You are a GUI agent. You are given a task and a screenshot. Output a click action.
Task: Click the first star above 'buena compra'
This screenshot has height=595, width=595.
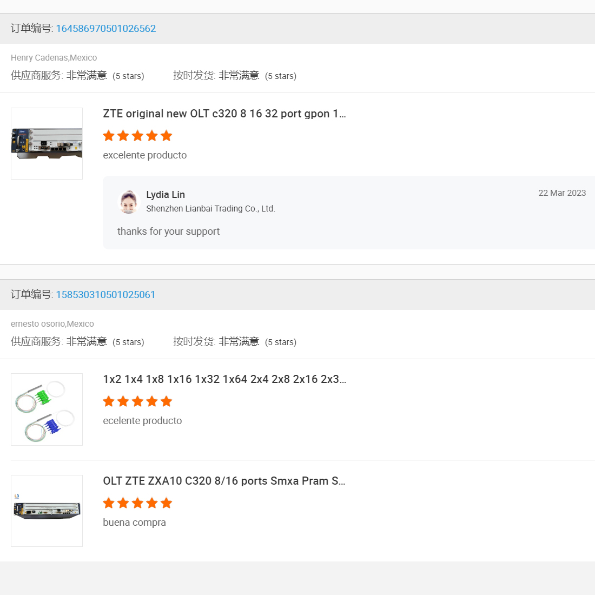click(x=109, y=503)
